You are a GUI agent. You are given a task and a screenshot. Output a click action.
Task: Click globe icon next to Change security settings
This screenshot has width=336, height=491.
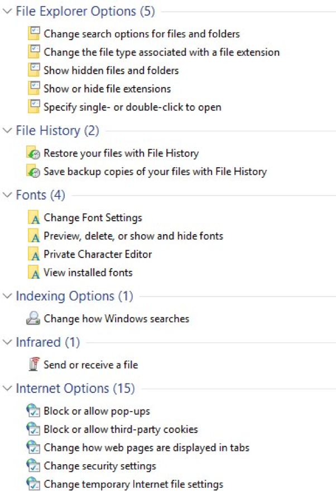pyautogui.click(x=33, y=465)
